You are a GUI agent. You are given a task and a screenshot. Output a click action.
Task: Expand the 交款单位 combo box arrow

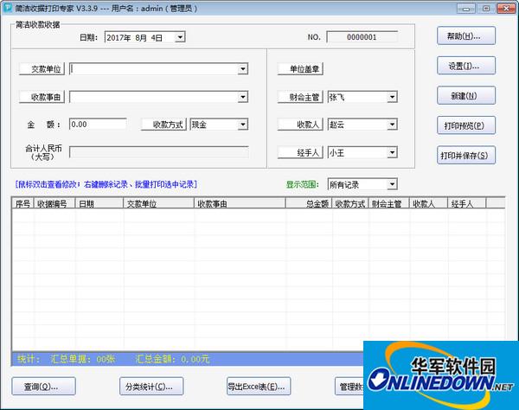[243, 69]
